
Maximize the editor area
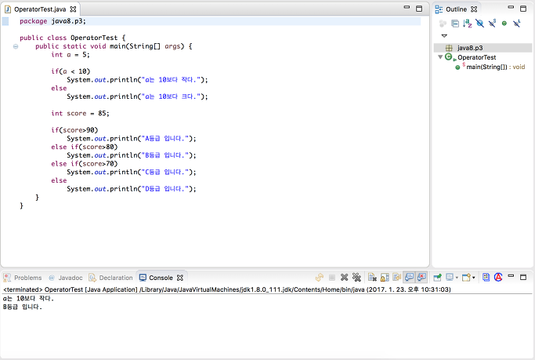[419, 9]
